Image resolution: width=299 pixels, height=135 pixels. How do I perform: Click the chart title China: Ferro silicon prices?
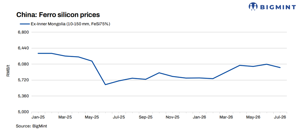[58, 15]
